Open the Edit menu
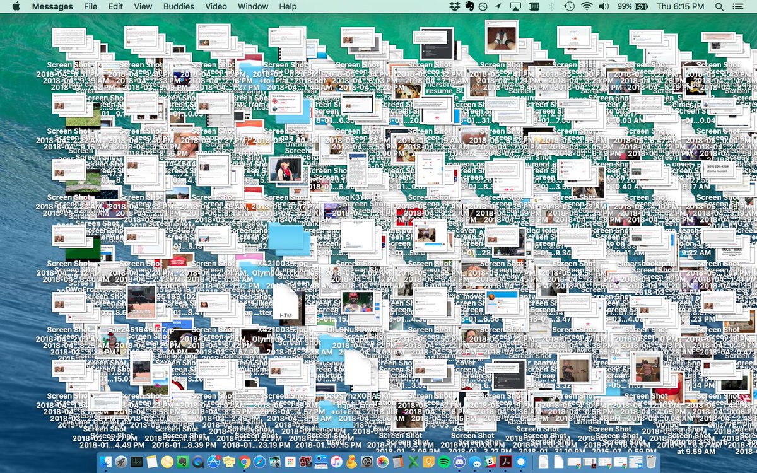Screen dimensions: 757x473 click(115, 6)
